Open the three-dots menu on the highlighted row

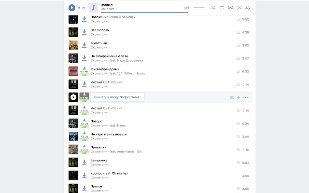tap(245, 97)
